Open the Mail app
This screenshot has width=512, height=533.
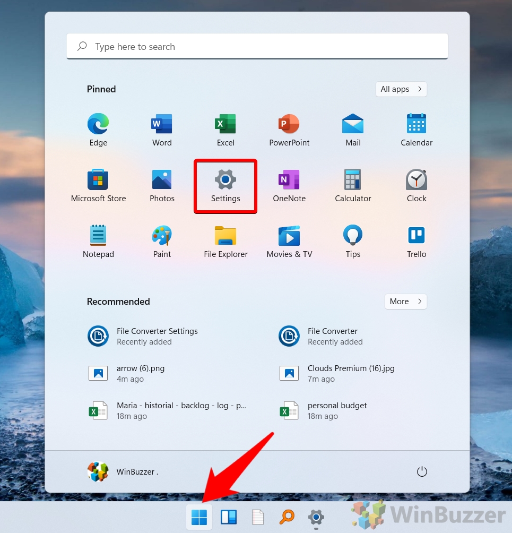pyautogui.click(x=353, y=130)
